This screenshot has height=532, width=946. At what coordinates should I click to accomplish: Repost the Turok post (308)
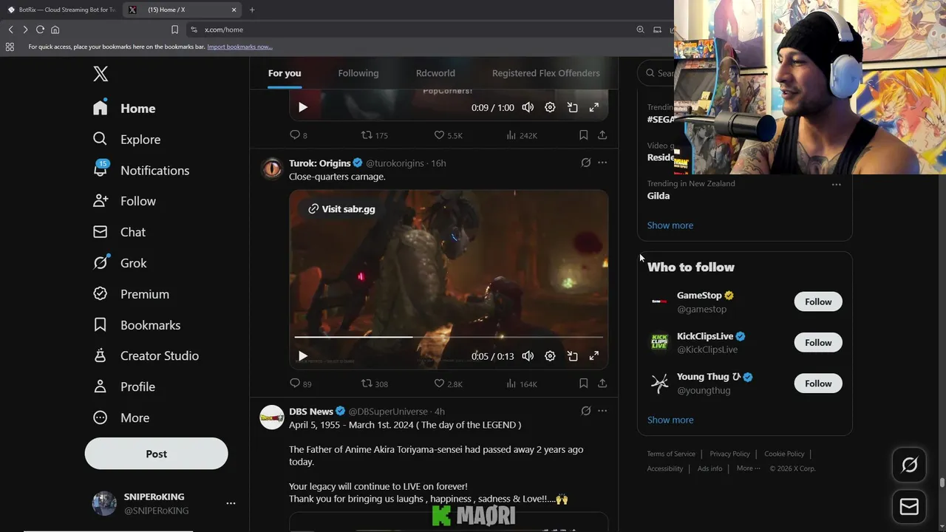(375, 383)
